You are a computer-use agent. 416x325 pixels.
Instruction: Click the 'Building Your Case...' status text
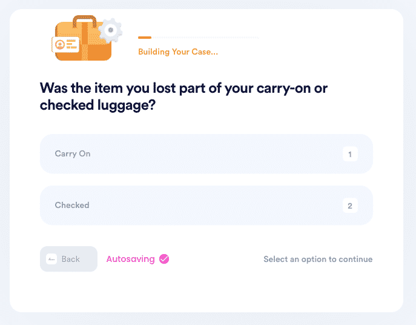click(178, 52)
